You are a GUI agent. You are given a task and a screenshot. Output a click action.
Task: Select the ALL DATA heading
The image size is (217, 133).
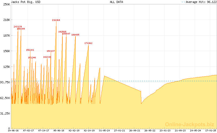116,2
